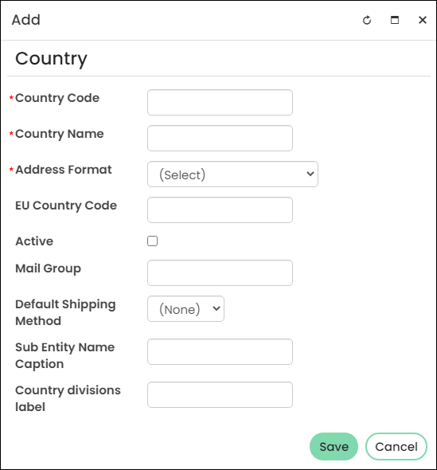This screenshot has width=437, height=470.
Task: Focus the Sub Entity Name Caption field
Action: [220, 351]
